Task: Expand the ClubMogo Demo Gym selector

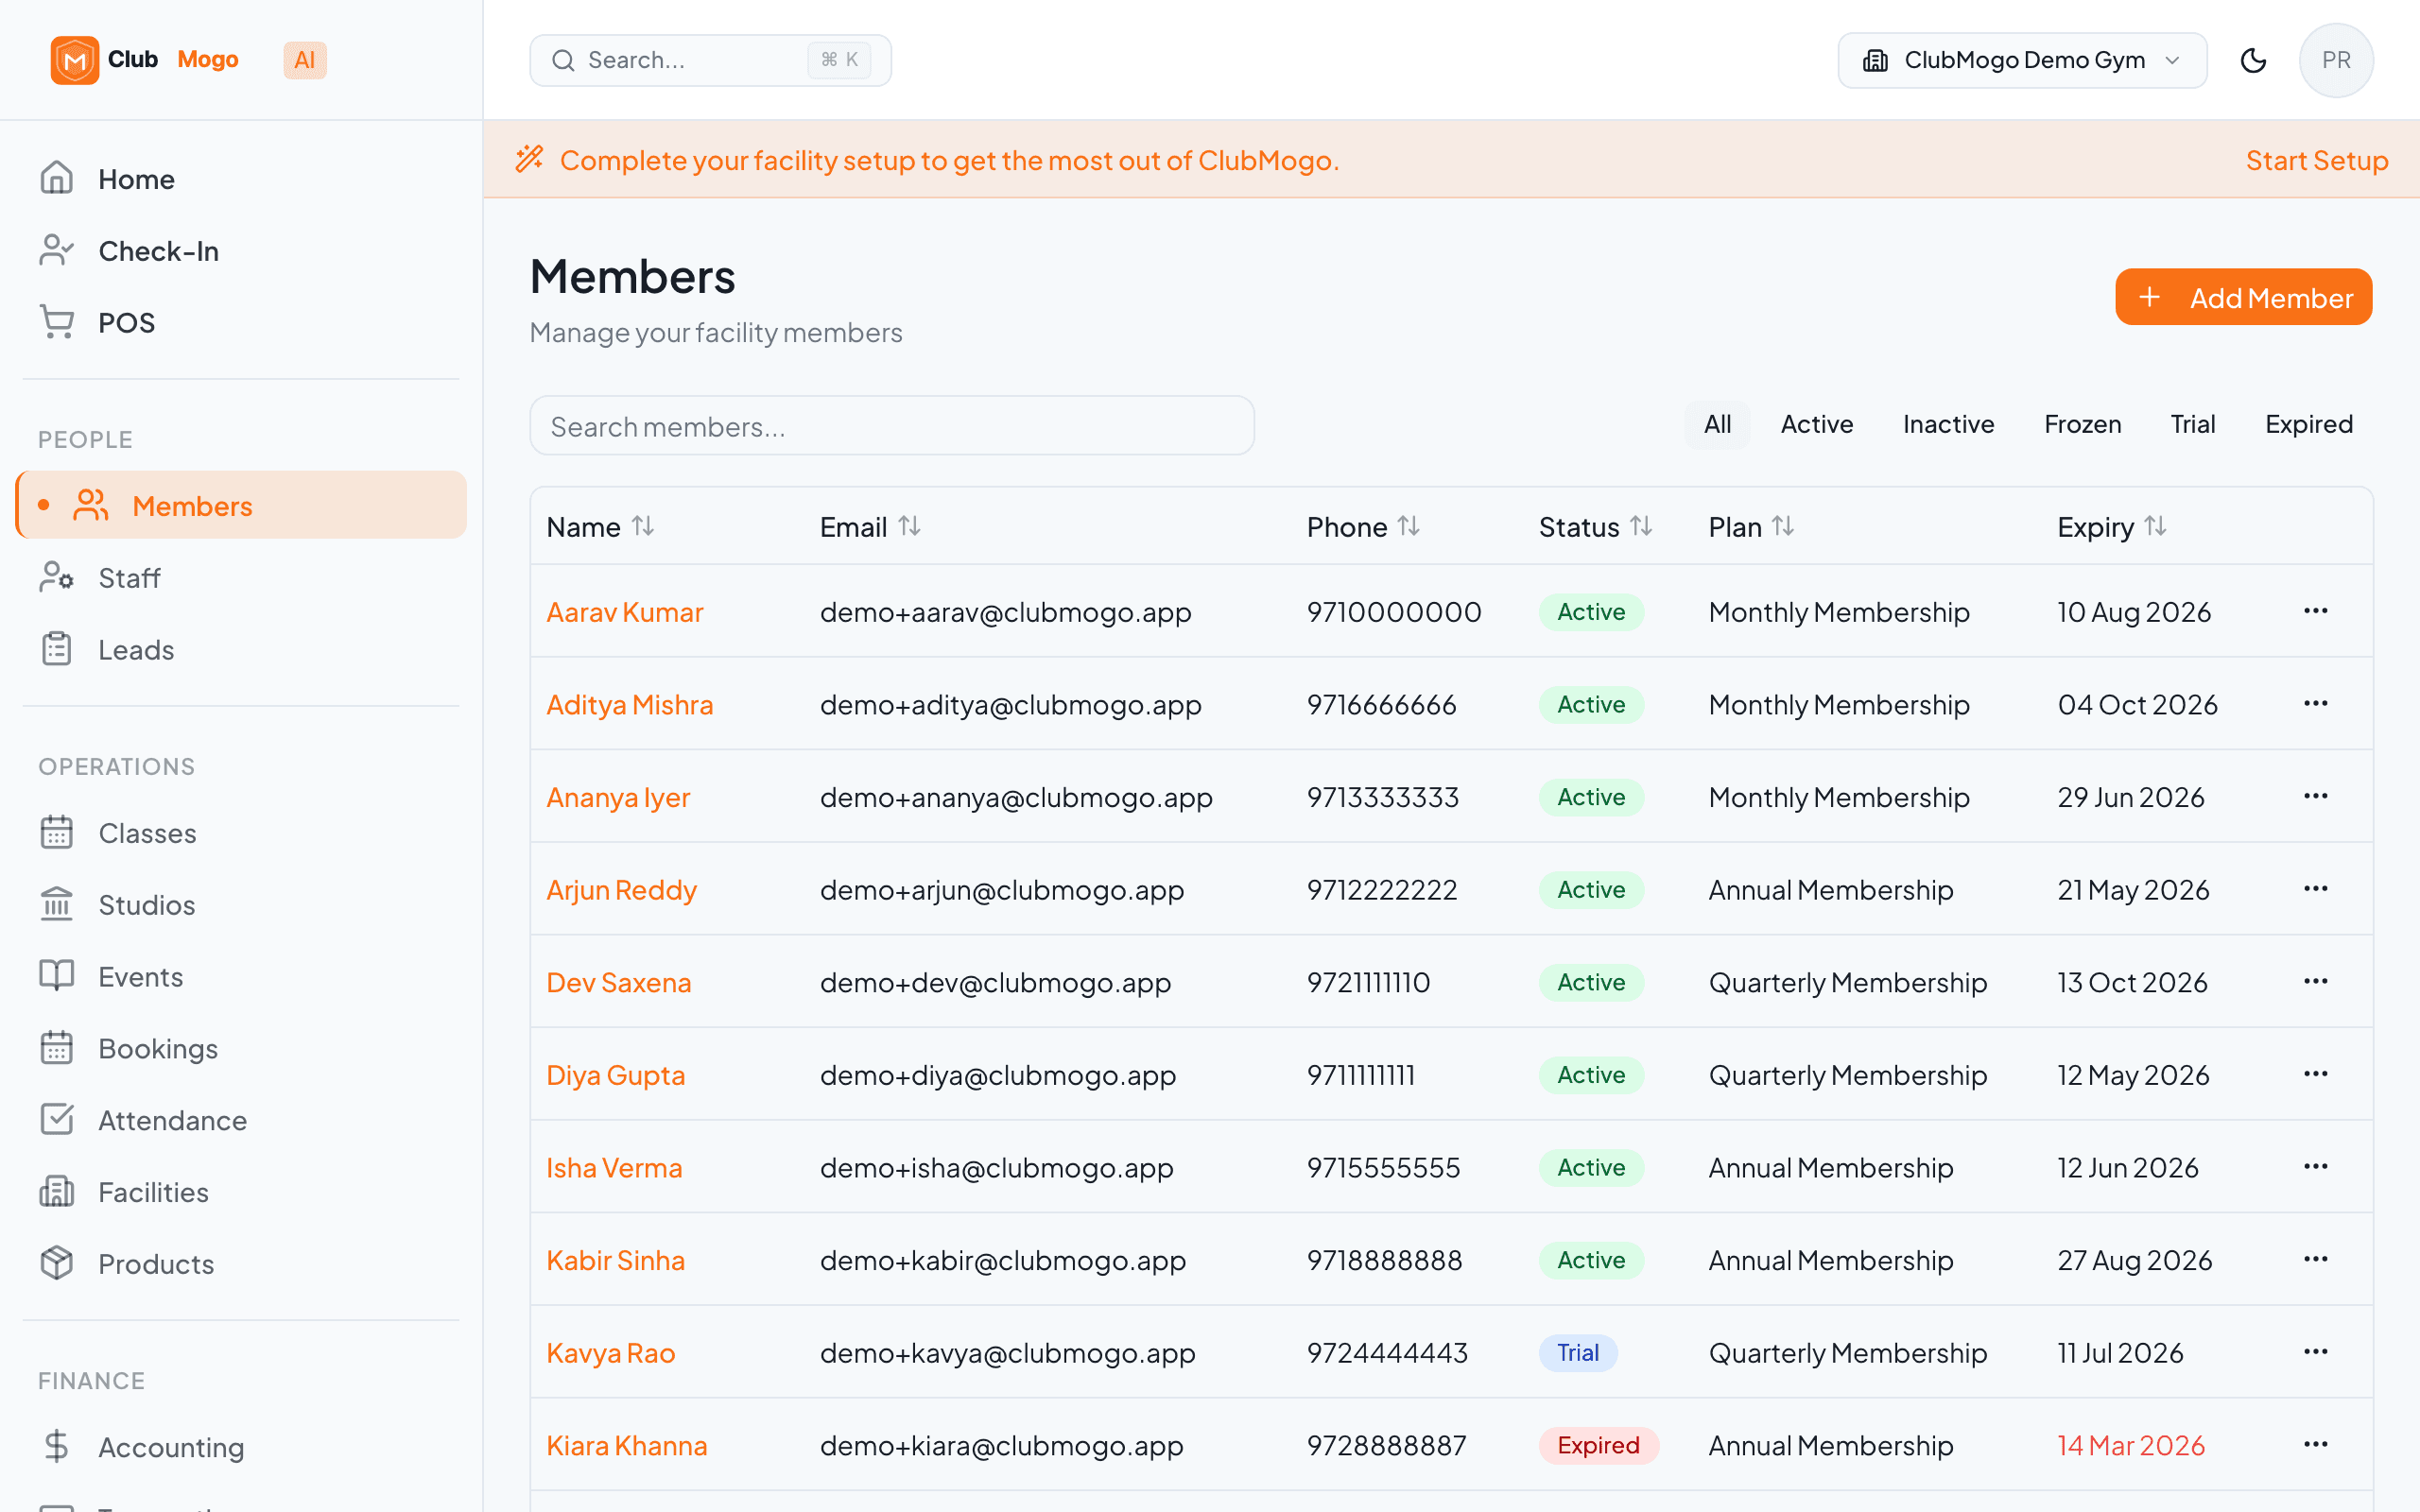Action: 2022,60
